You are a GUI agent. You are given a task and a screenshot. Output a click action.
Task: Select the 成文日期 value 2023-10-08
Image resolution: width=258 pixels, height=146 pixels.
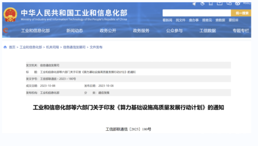pyautogui.click(x=48, y=86)
